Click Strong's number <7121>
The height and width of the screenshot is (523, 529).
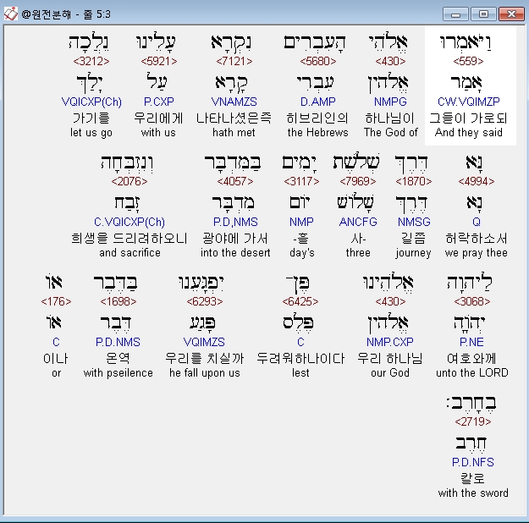tap(234, 61)
